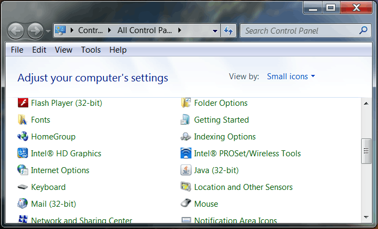378x229 pixels.
Task: Click the Intel PROSet/Wireless Tools icon
Action: (x=186, y=153)
